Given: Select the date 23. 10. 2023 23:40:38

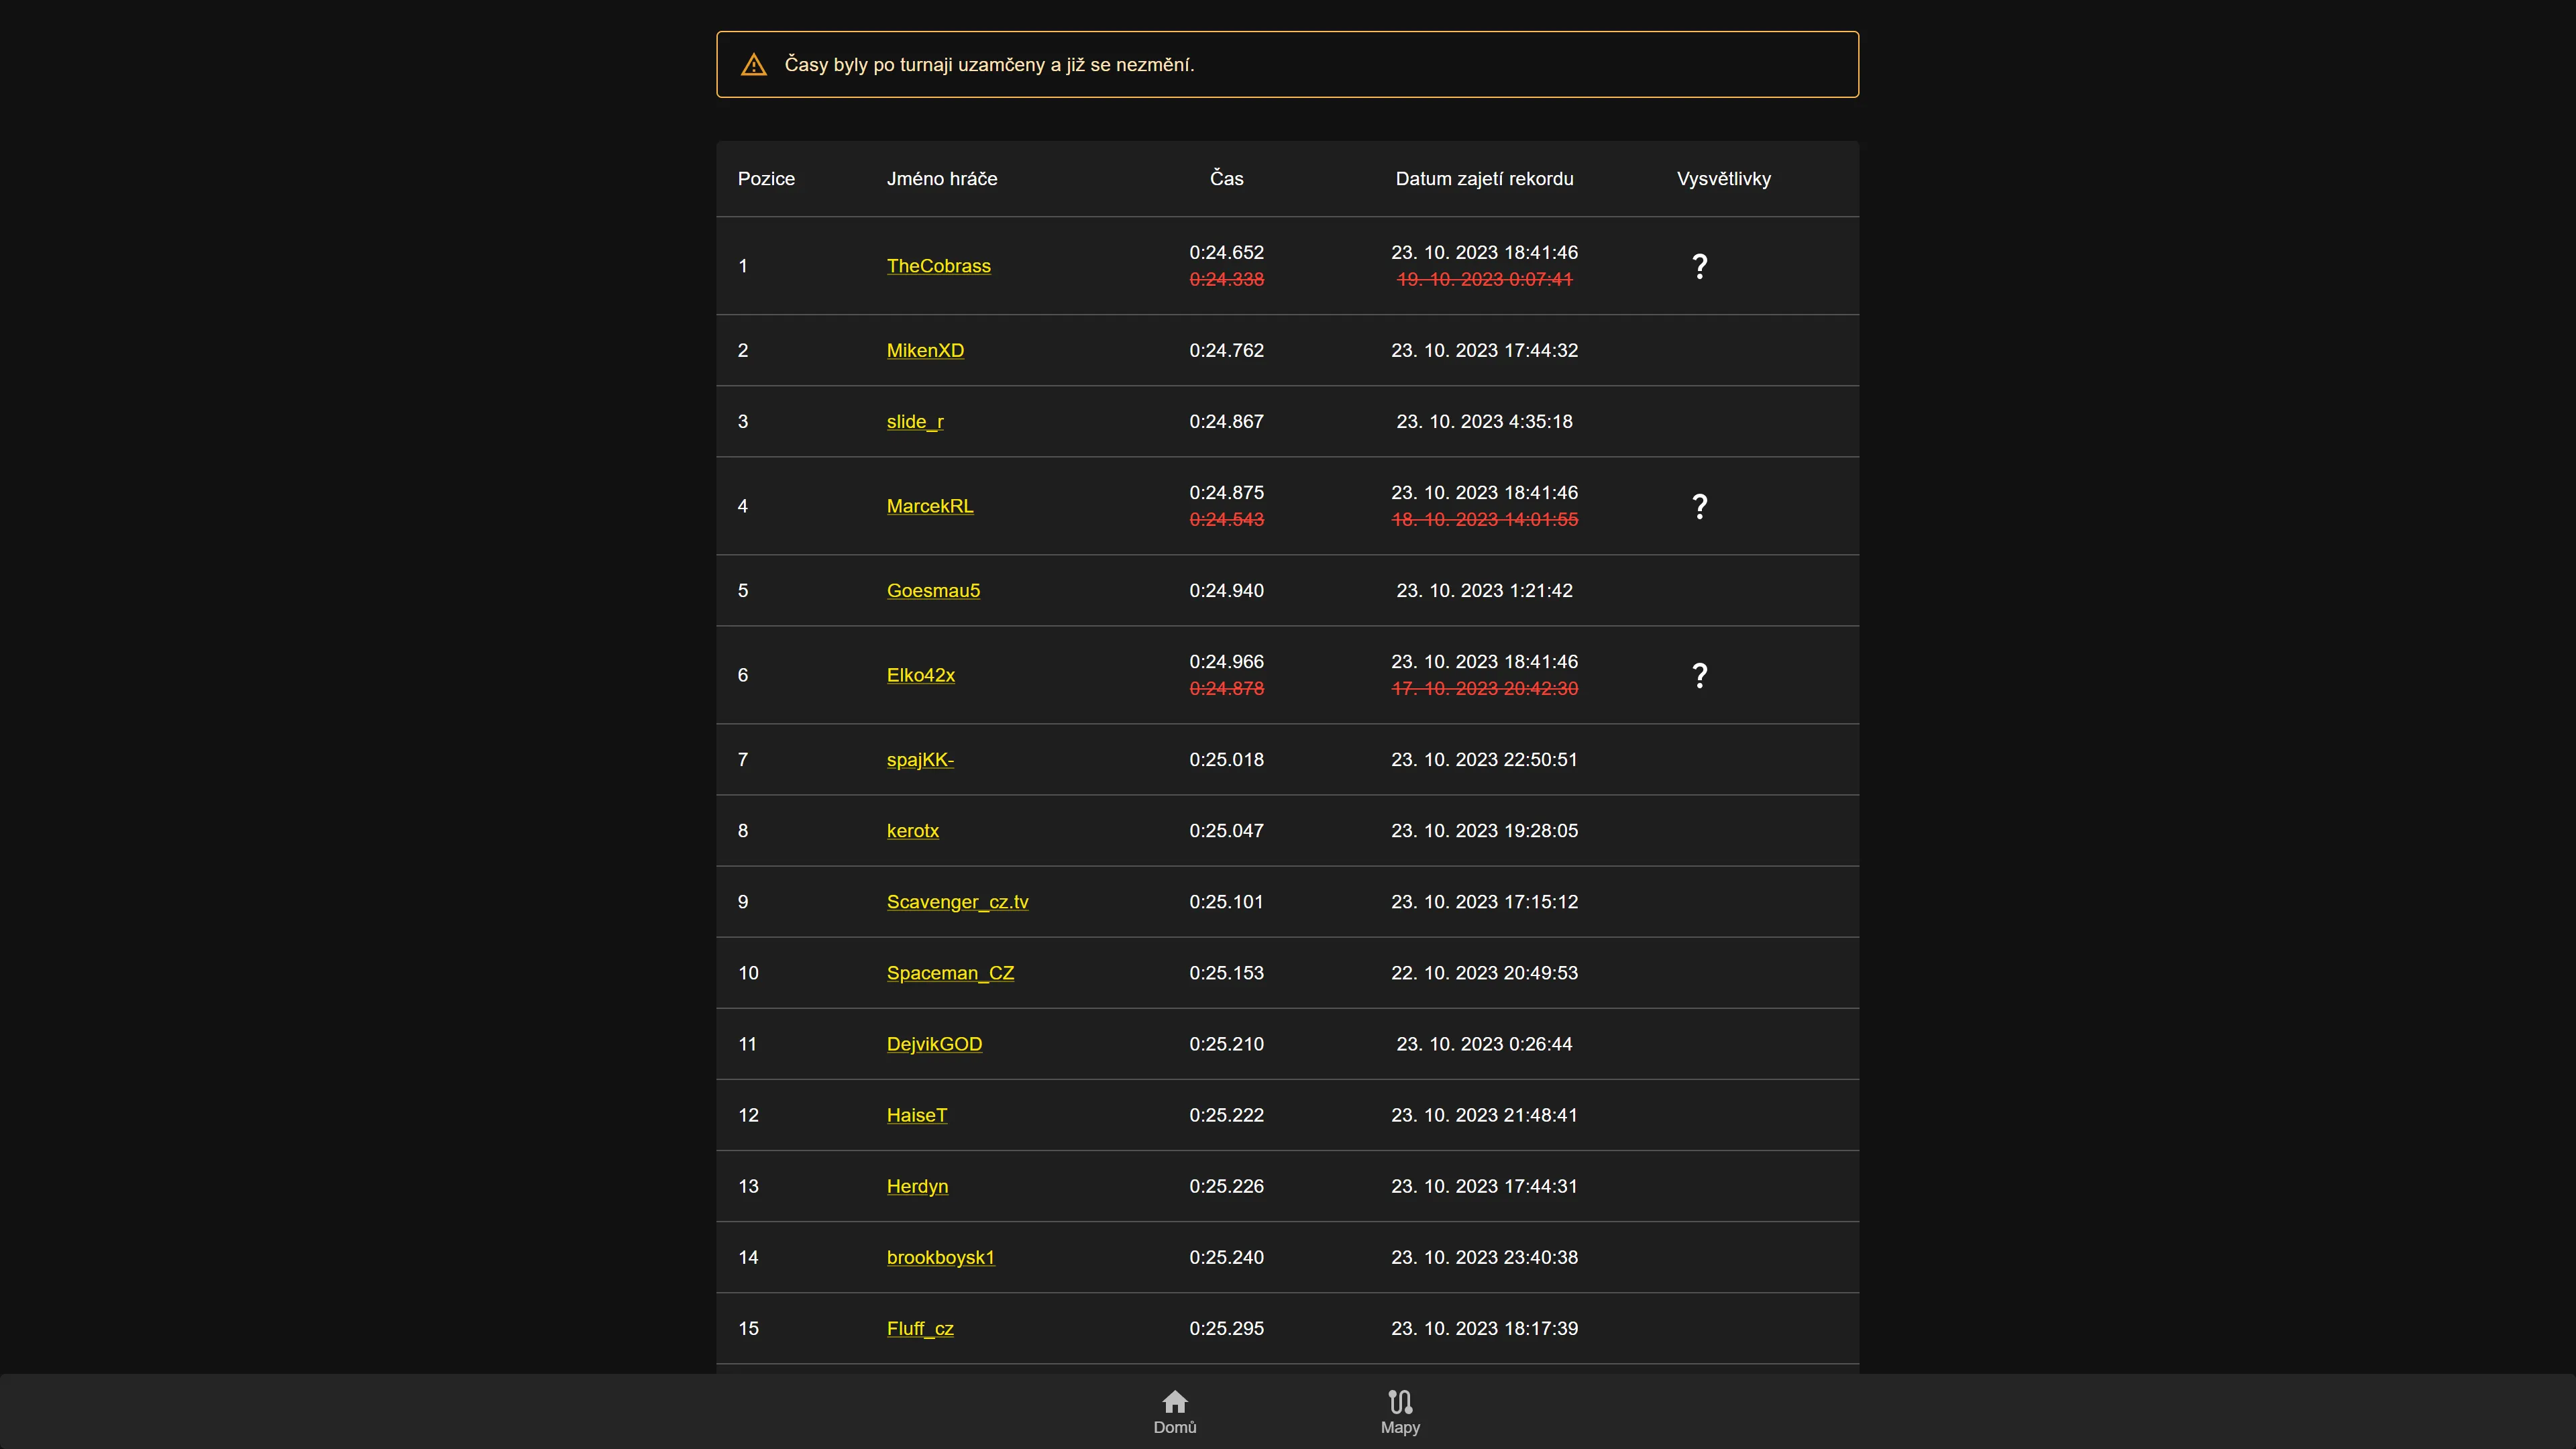Looking at the screenshot, I should (x=1484, y=1257).
